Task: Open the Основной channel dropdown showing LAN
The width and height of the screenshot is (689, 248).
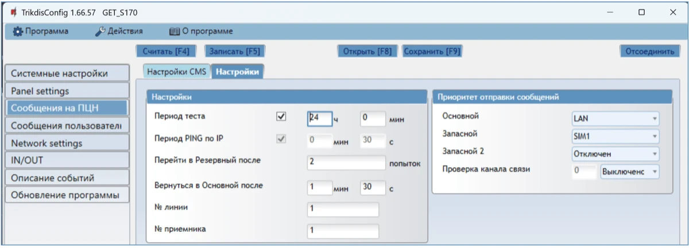Action: [x=615, y=118]
